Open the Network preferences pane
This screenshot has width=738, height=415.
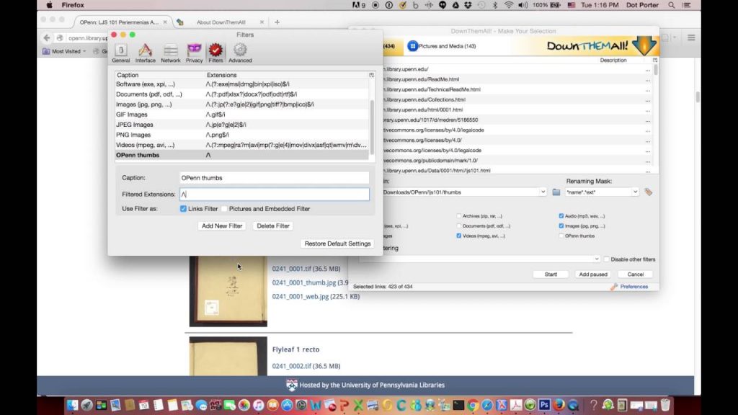170,53
